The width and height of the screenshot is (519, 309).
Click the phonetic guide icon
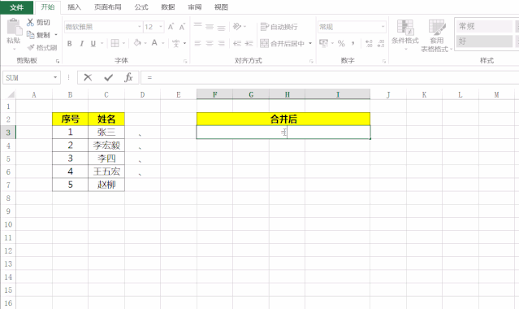(175, 43)
